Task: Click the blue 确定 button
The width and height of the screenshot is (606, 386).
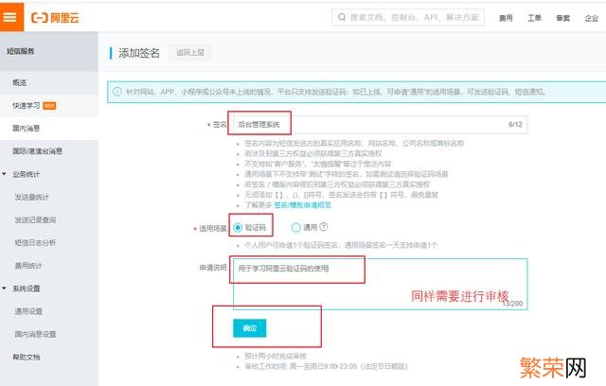Action: point(250,328)
